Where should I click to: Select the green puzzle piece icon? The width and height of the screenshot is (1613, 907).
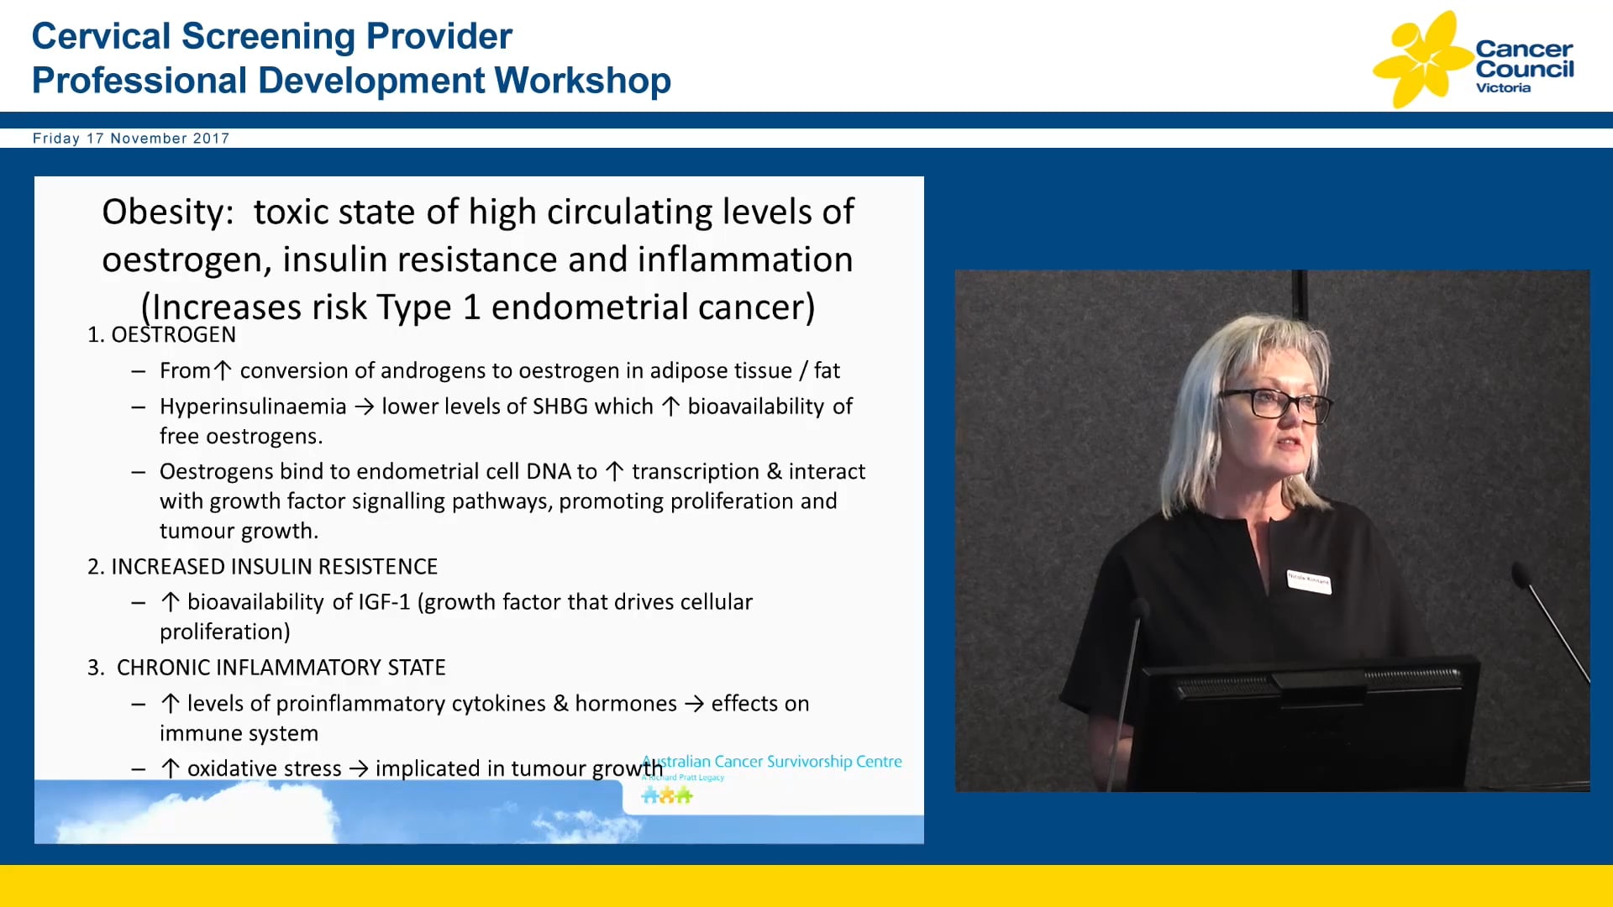pos(684,795)
